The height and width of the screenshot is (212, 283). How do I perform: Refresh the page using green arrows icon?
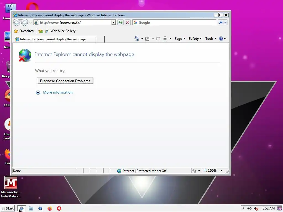[x=120, y=23]
